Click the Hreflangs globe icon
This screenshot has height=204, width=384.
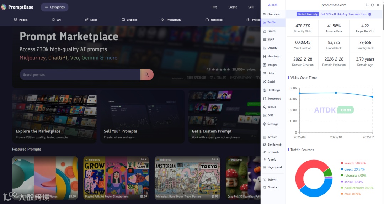pos(265,90)
